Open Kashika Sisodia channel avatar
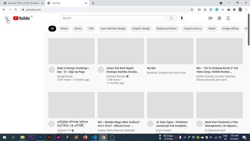The height and width of the screenshot is (141, 250). 101,70
